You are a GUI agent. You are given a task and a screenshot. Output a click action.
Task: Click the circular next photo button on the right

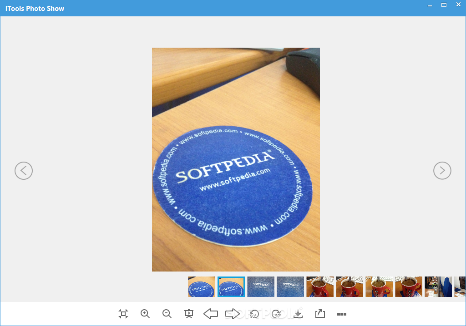[442, 171]
